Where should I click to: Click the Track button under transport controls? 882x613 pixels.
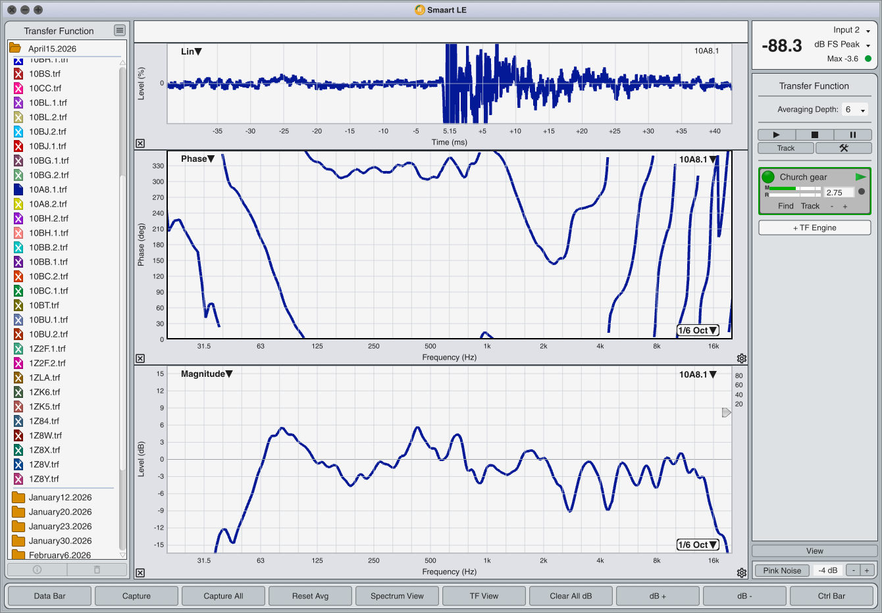786,148
